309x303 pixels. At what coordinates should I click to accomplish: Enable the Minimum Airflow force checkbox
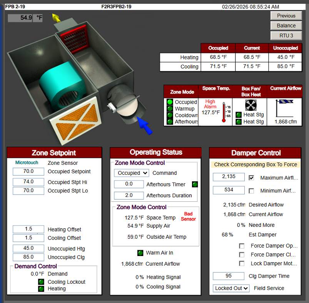(251, 191)
